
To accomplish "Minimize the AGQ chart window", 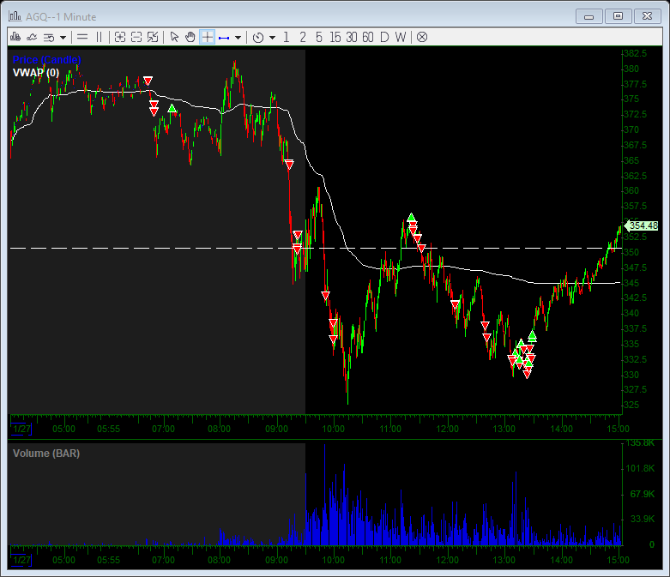I will pyautogui.click(x=589, y=16).
